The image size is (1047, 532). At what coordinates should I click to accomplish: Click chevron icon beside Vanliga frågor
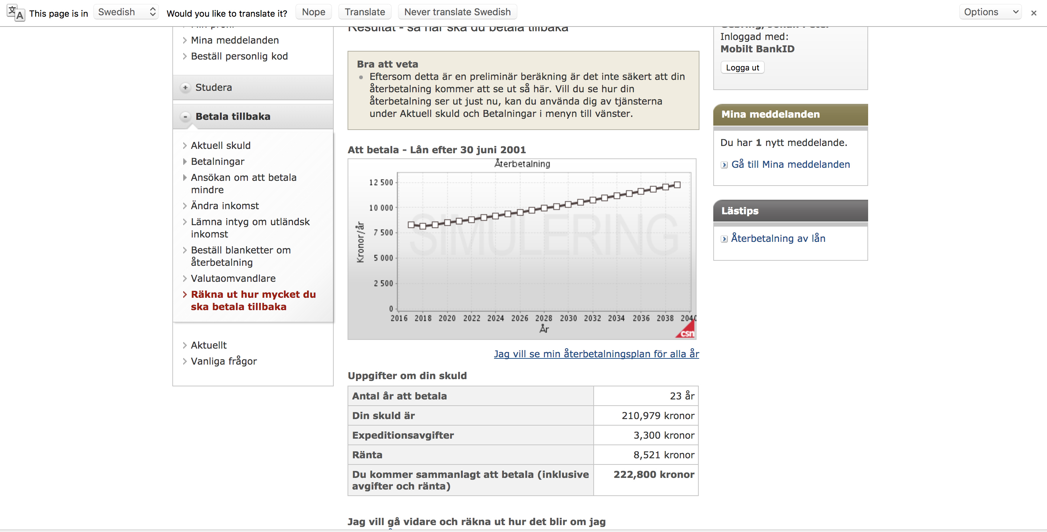click(x=185, y=361)
